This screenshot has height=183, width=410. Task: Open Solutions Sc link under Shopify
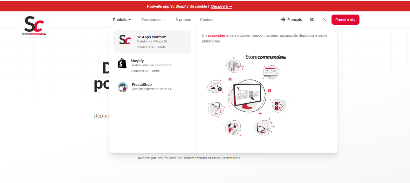(x=139, y=71)
